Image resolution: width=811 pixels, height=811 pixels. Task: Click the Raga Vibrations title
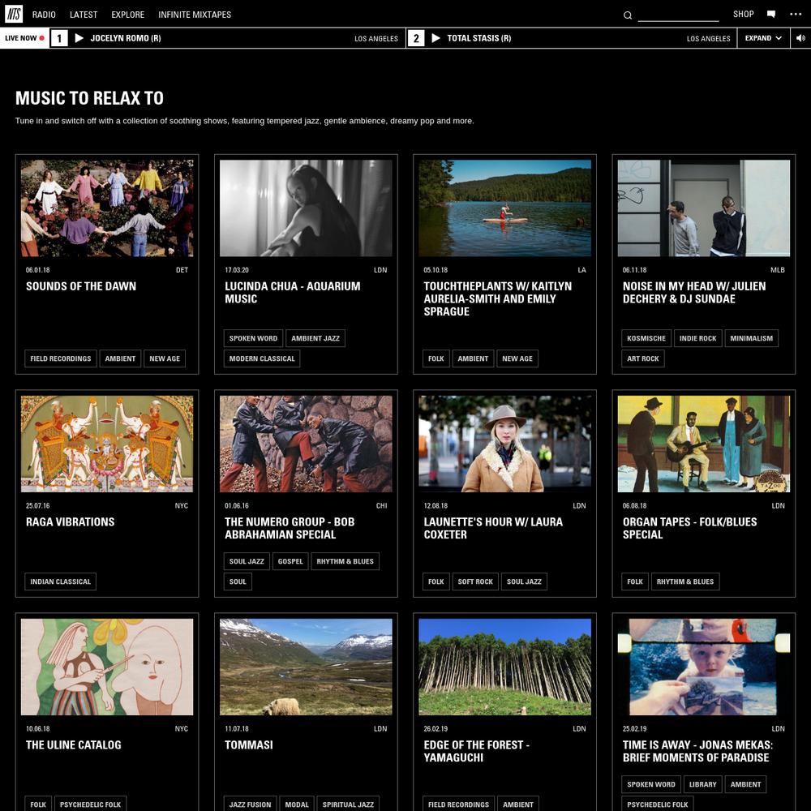tap(70, 521)
